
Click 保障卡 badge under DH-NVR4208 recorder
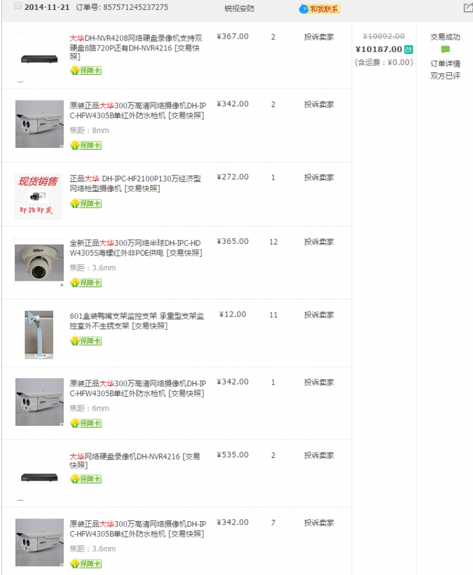pyautogui.click(x=86, y=70)
